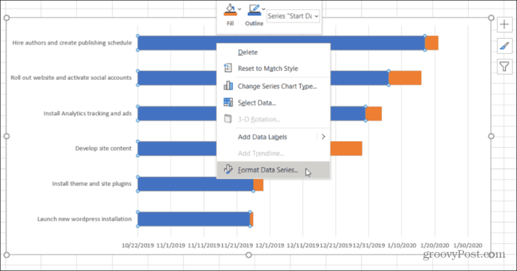
Task: Click the Format Data Series paint icon
Action: pyautogui.click(x=228, y=170)
